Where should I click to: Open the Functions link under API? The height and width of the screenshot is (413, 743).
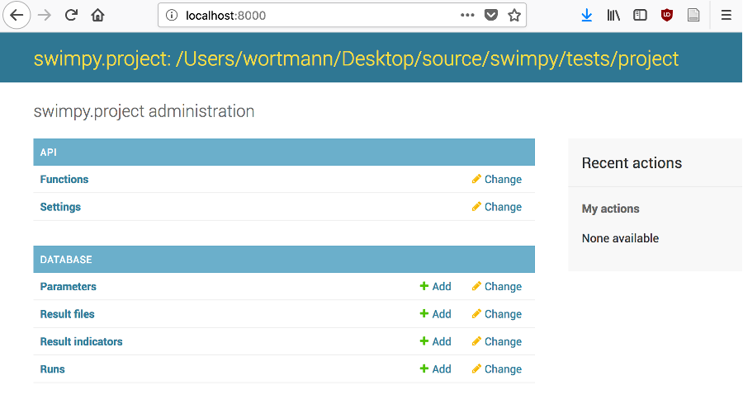coord(64,179)
